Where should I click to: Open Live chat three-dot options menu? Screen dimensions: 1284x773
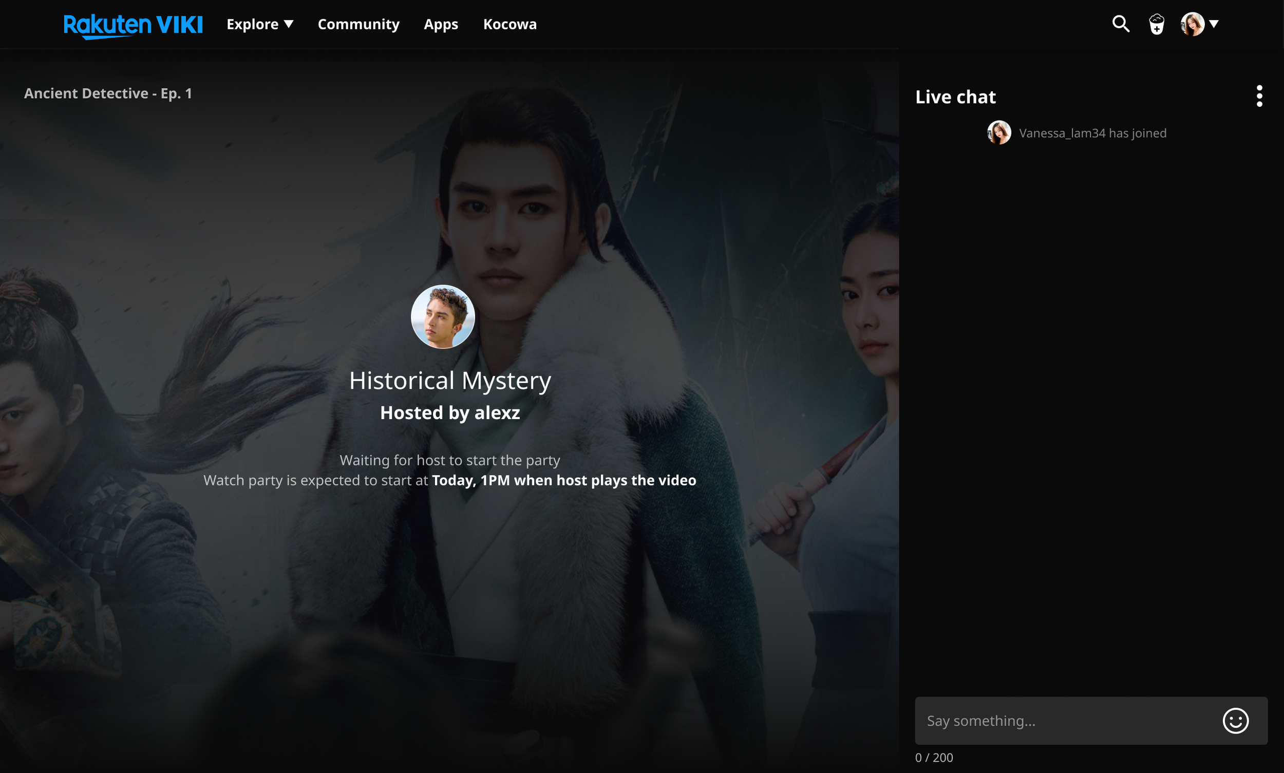click(x=1259, y=96)
